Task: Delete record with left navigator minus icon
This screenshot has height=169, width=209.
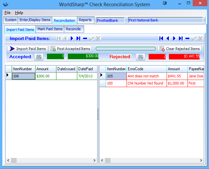Action: click(x=85, y=38)
